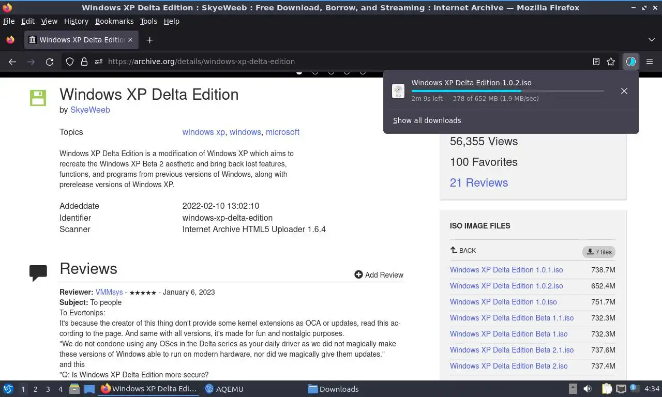Screen dimensions: 662x397
Task: Click the carousel first dot indicator
Action: (299, 72)
